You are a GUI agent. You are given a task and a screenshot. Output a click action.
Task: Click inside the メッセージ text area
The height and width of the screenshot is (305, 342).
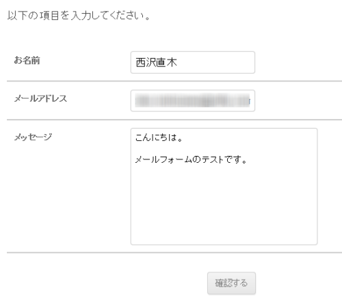[x=224, y=187]
